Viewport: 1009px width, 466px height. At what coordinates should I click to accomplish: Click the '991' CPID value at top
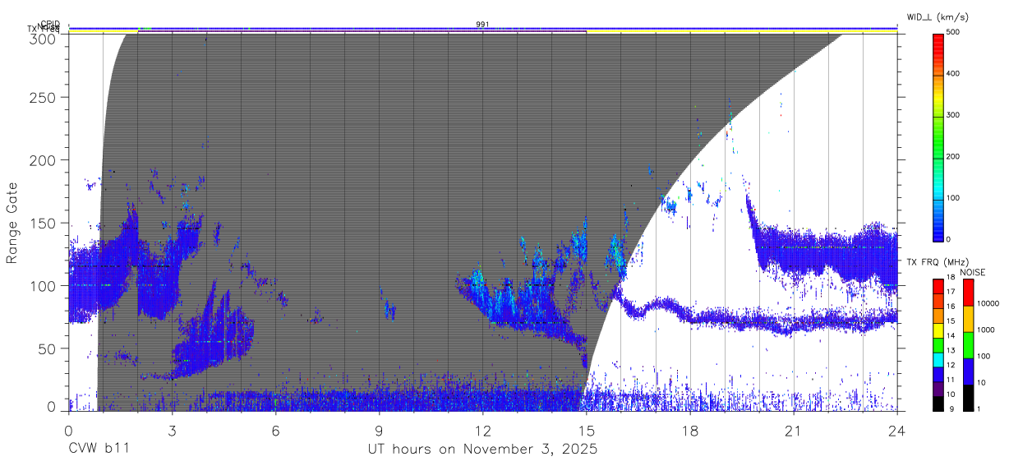(x=482, y=25)
